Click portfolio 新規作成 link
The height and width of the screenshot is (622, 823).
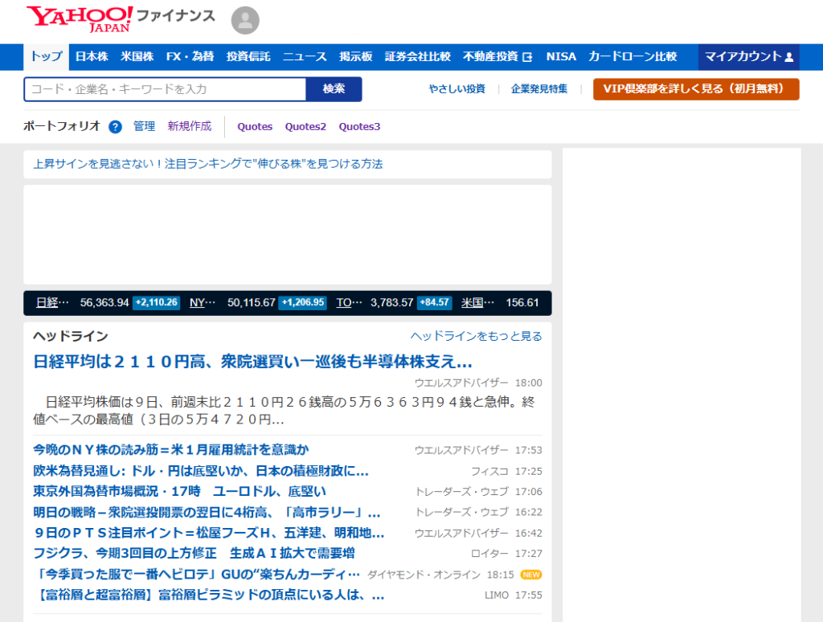click(190, 126)
